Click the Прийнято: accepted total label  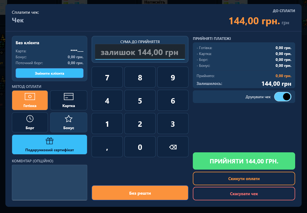click(205, 76)
